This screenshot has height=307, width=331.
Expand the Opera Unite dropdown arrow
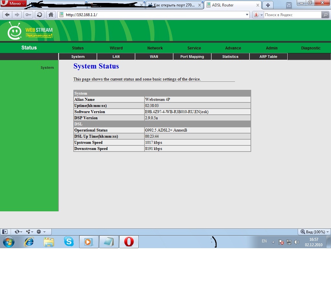coord(32,232)
